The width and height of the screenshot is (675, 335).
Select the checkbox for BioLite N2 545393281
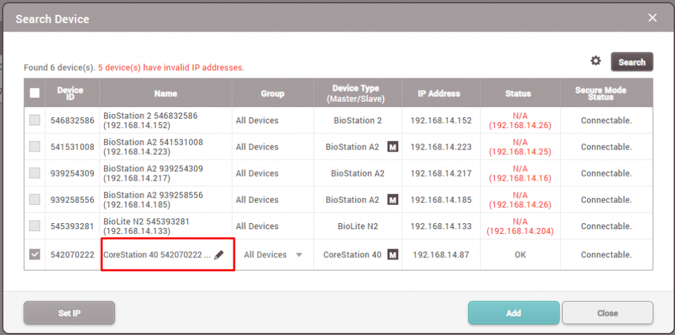click(34, 226)
